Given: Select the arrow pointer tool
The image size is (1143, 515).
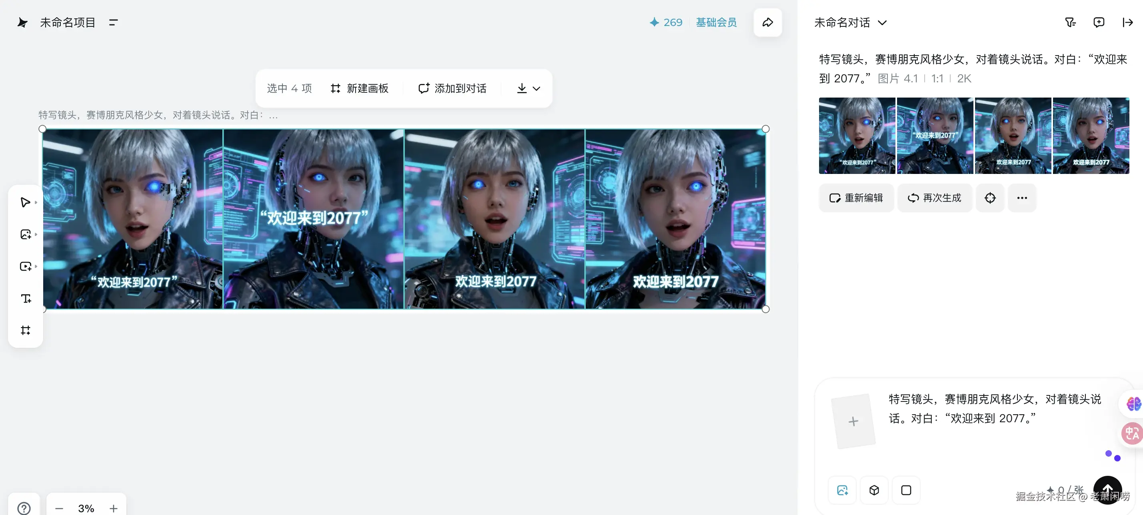Looking at the screenshot, I should 25,202.
